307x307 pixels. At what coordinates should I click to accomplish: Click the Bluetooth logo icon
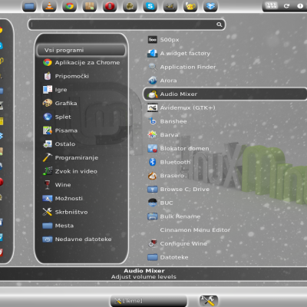153,162
